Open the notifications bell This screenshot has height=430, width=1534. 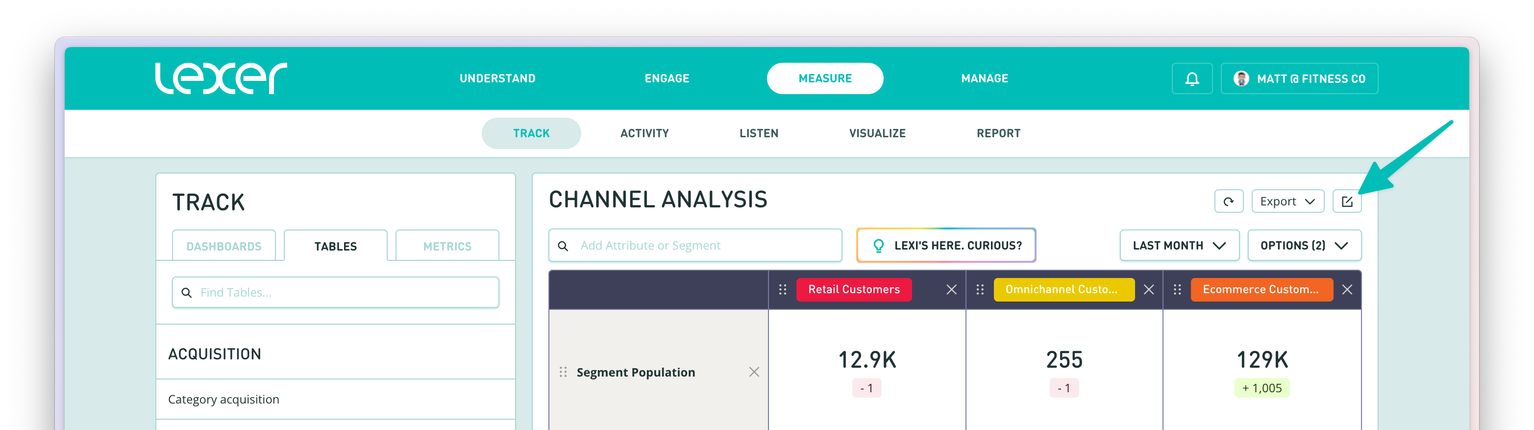[1191, 78]
